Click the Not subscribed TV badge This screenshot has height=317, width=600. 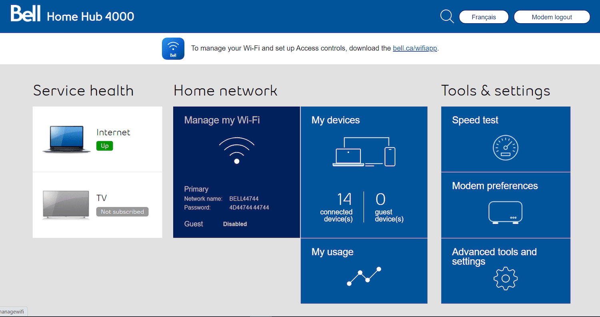pyautogui.click(x=122, y=212)
